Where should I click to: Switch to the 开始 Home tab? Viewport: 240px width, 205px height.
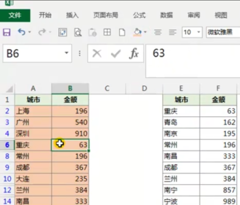point(45,15)
